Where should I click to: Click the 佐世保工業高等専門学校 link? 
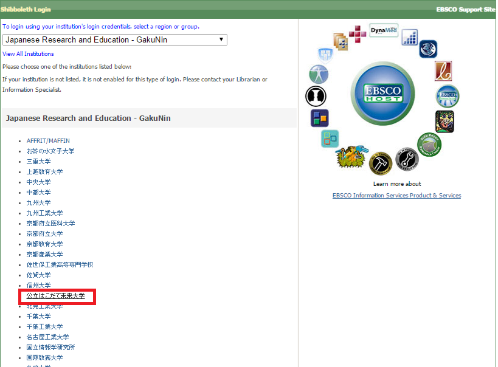click(x=60, y=265)
